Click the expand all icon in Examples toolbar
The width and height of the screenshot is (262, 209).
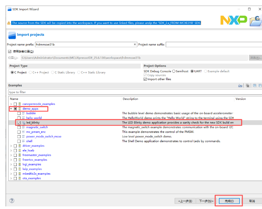255,85
